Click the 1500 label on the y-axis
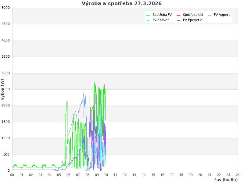Image resolution: width=244 pixels, height=183 pixels. coord(5,122)
